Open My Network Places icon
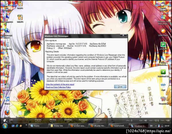This screenshot has width=172, height=134. click(7, 33)
